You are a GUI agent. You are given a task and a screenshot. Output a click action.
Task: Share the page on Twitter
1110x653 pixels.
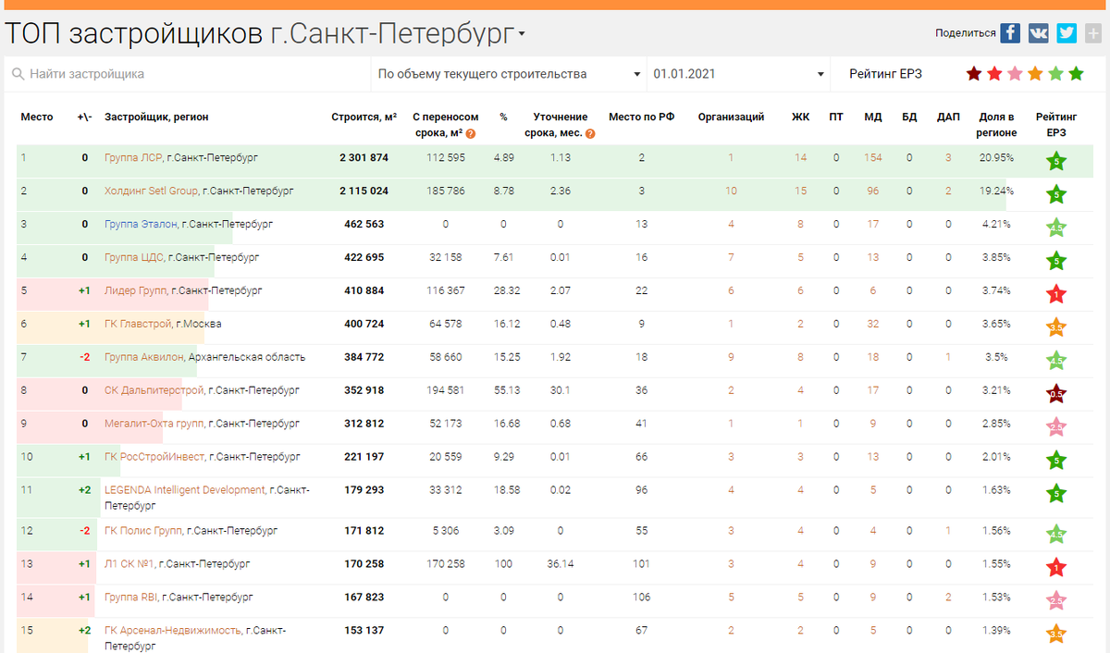pyautogui.click(x=1067, y=33)
